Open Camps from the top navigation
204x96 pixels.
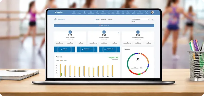click(97, 12)
